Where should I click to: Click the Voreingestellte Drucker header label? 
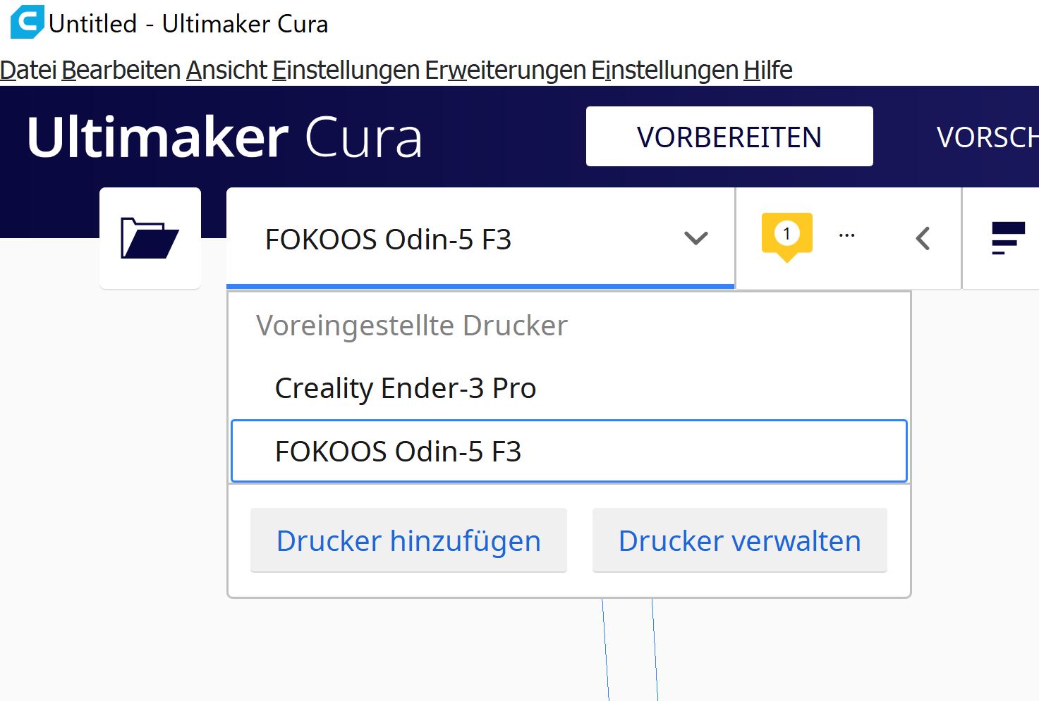pos(412,325)
